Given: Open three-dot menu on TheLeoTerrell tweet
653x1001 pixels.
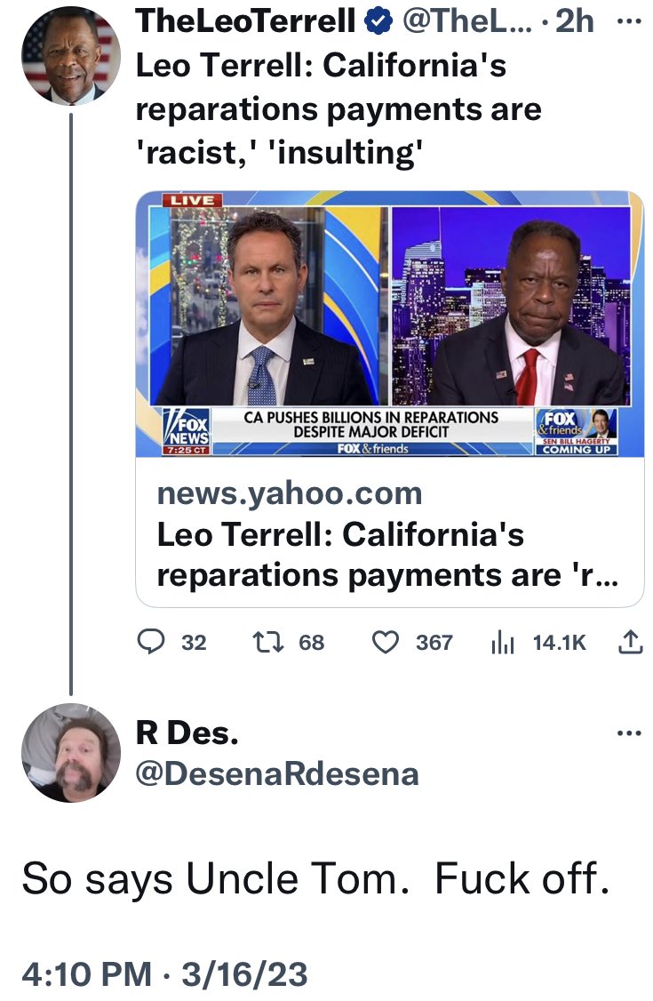Looking at the screenshot, I should (630, 20).
